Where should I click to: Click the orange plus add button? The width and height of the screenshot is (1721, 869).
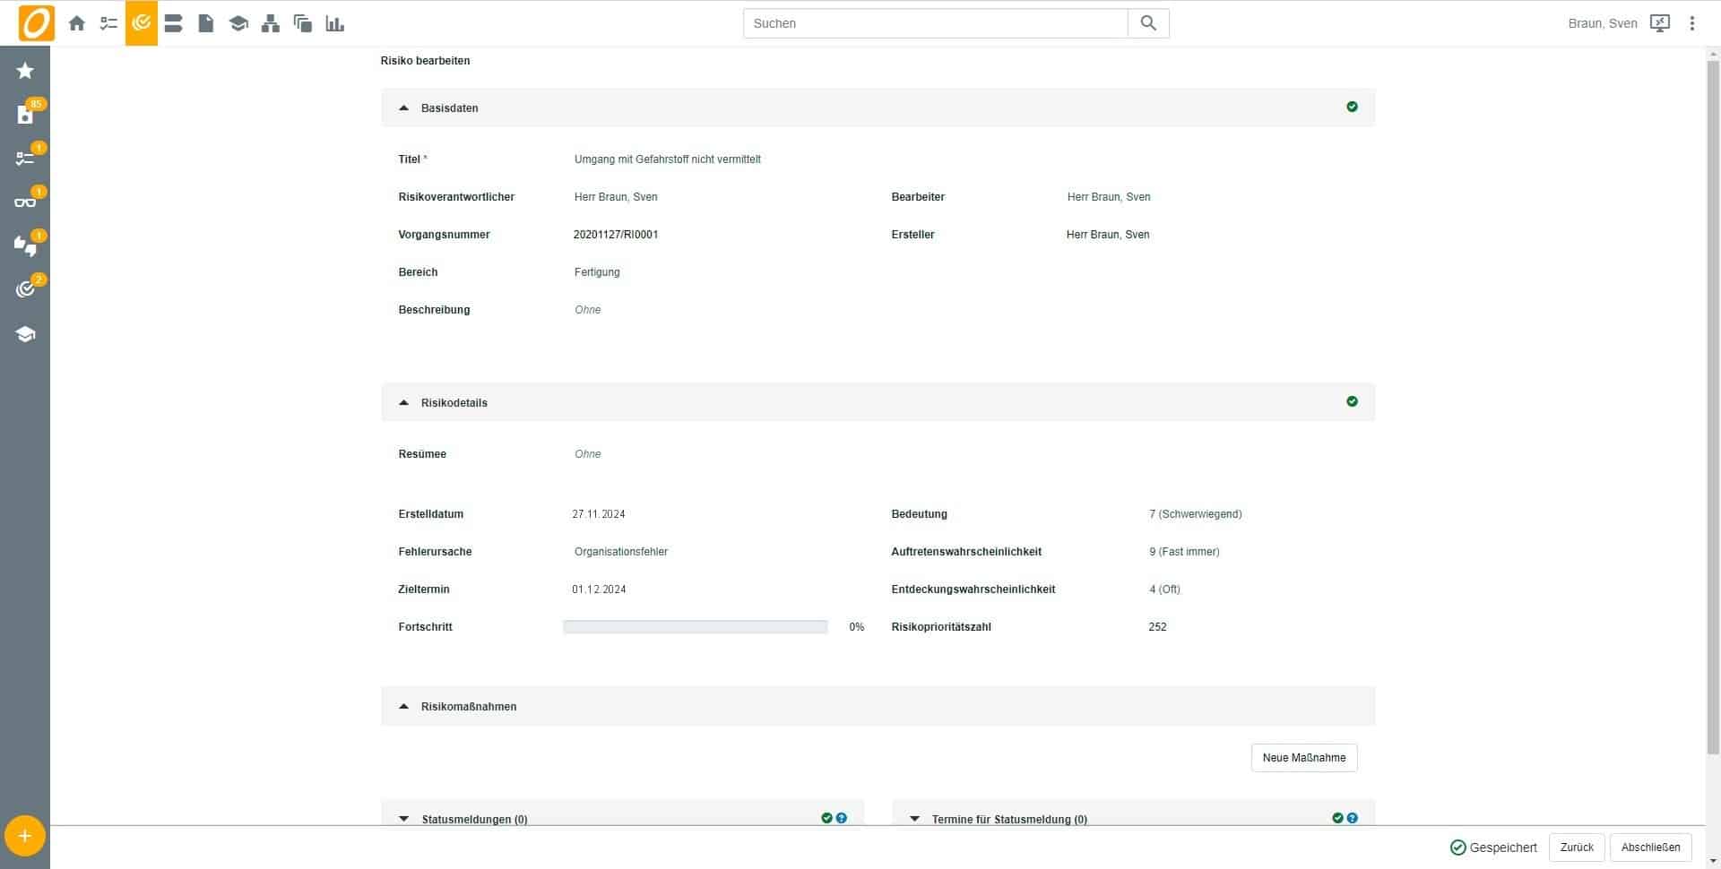pyautogui.click(x=25, y=836)
